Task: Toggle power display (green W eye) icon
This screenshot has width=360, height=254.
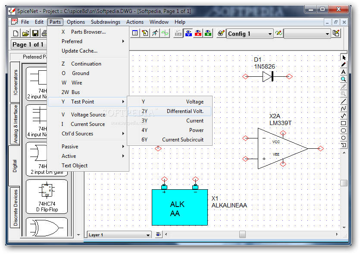Action: point(208,33)
